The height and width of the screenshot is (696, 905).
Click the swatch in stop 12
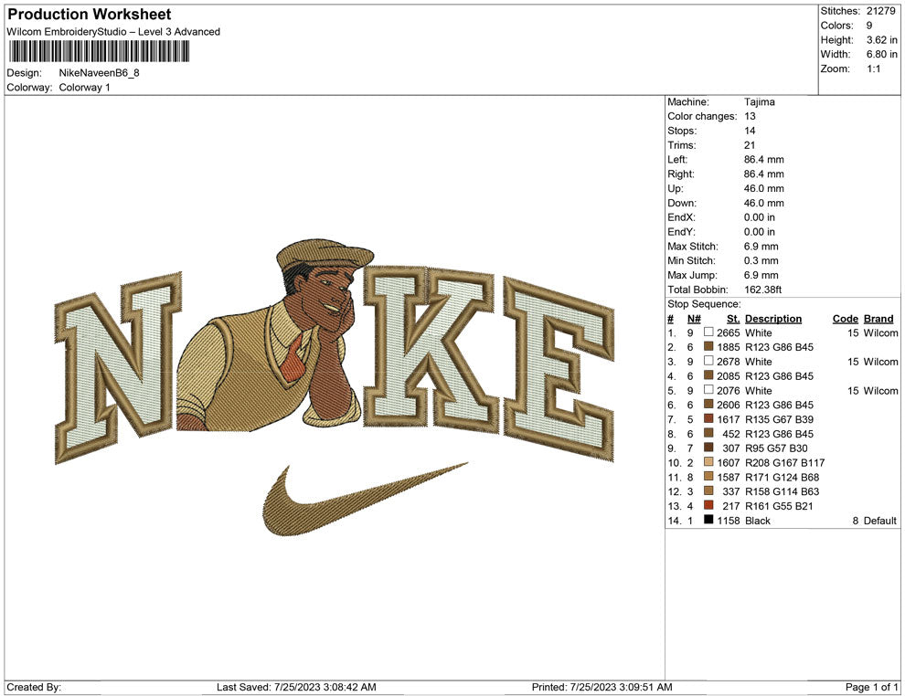pyautogui.click(x=708, y=490)
